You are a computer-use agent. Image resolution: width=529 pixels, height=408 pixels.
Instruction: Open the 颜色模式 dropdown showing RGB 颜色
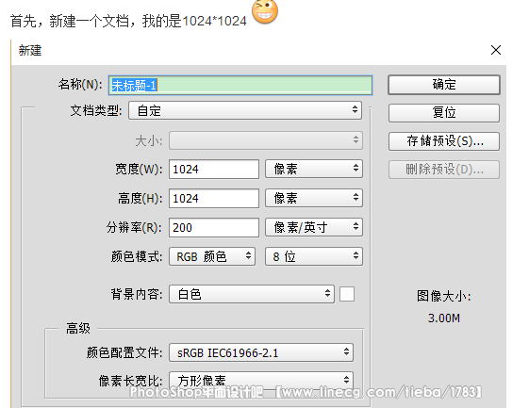(x=212, y=256)
